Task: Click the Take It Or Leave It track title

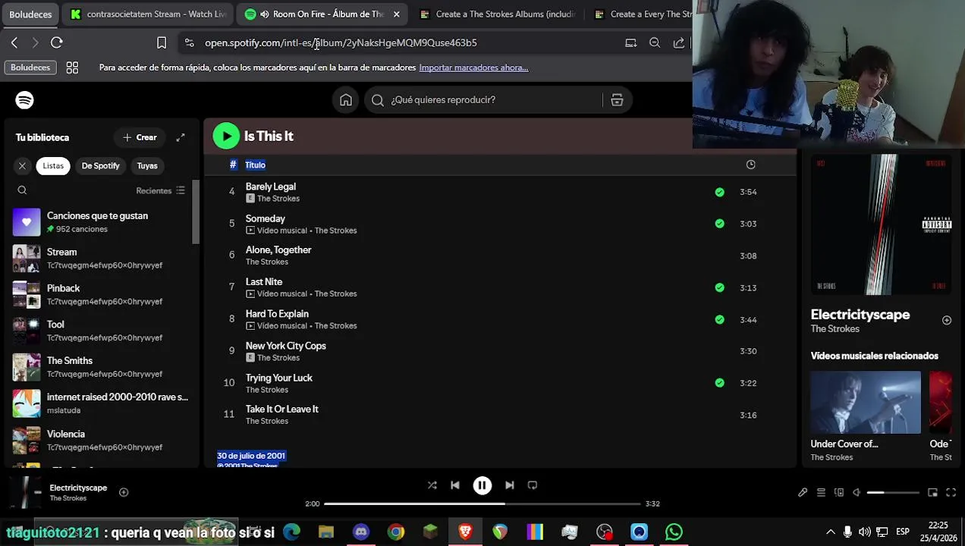Action: pyautogui.click(x=281, y=409)
